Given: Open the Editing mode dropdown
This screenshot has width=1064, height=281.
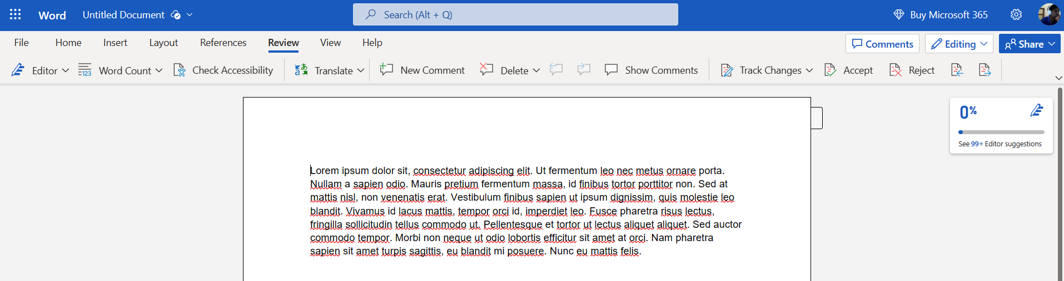Looking at the screenshot, I should pos(959,44).
